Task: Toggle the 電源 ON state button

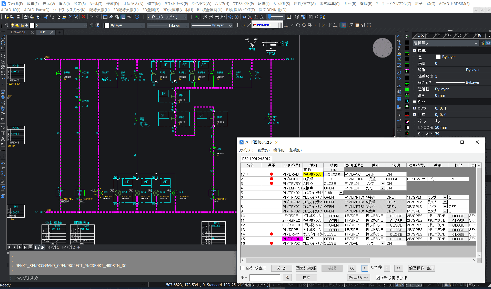Action: coord(334,170)
